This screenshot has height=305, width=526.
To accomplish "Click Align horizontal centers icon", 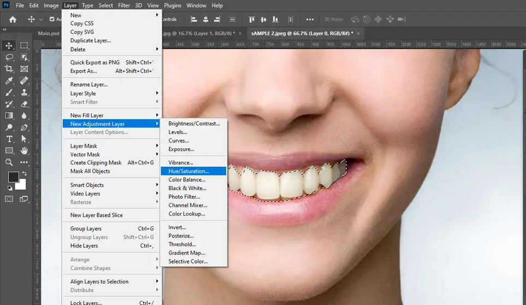I will 205,20.
